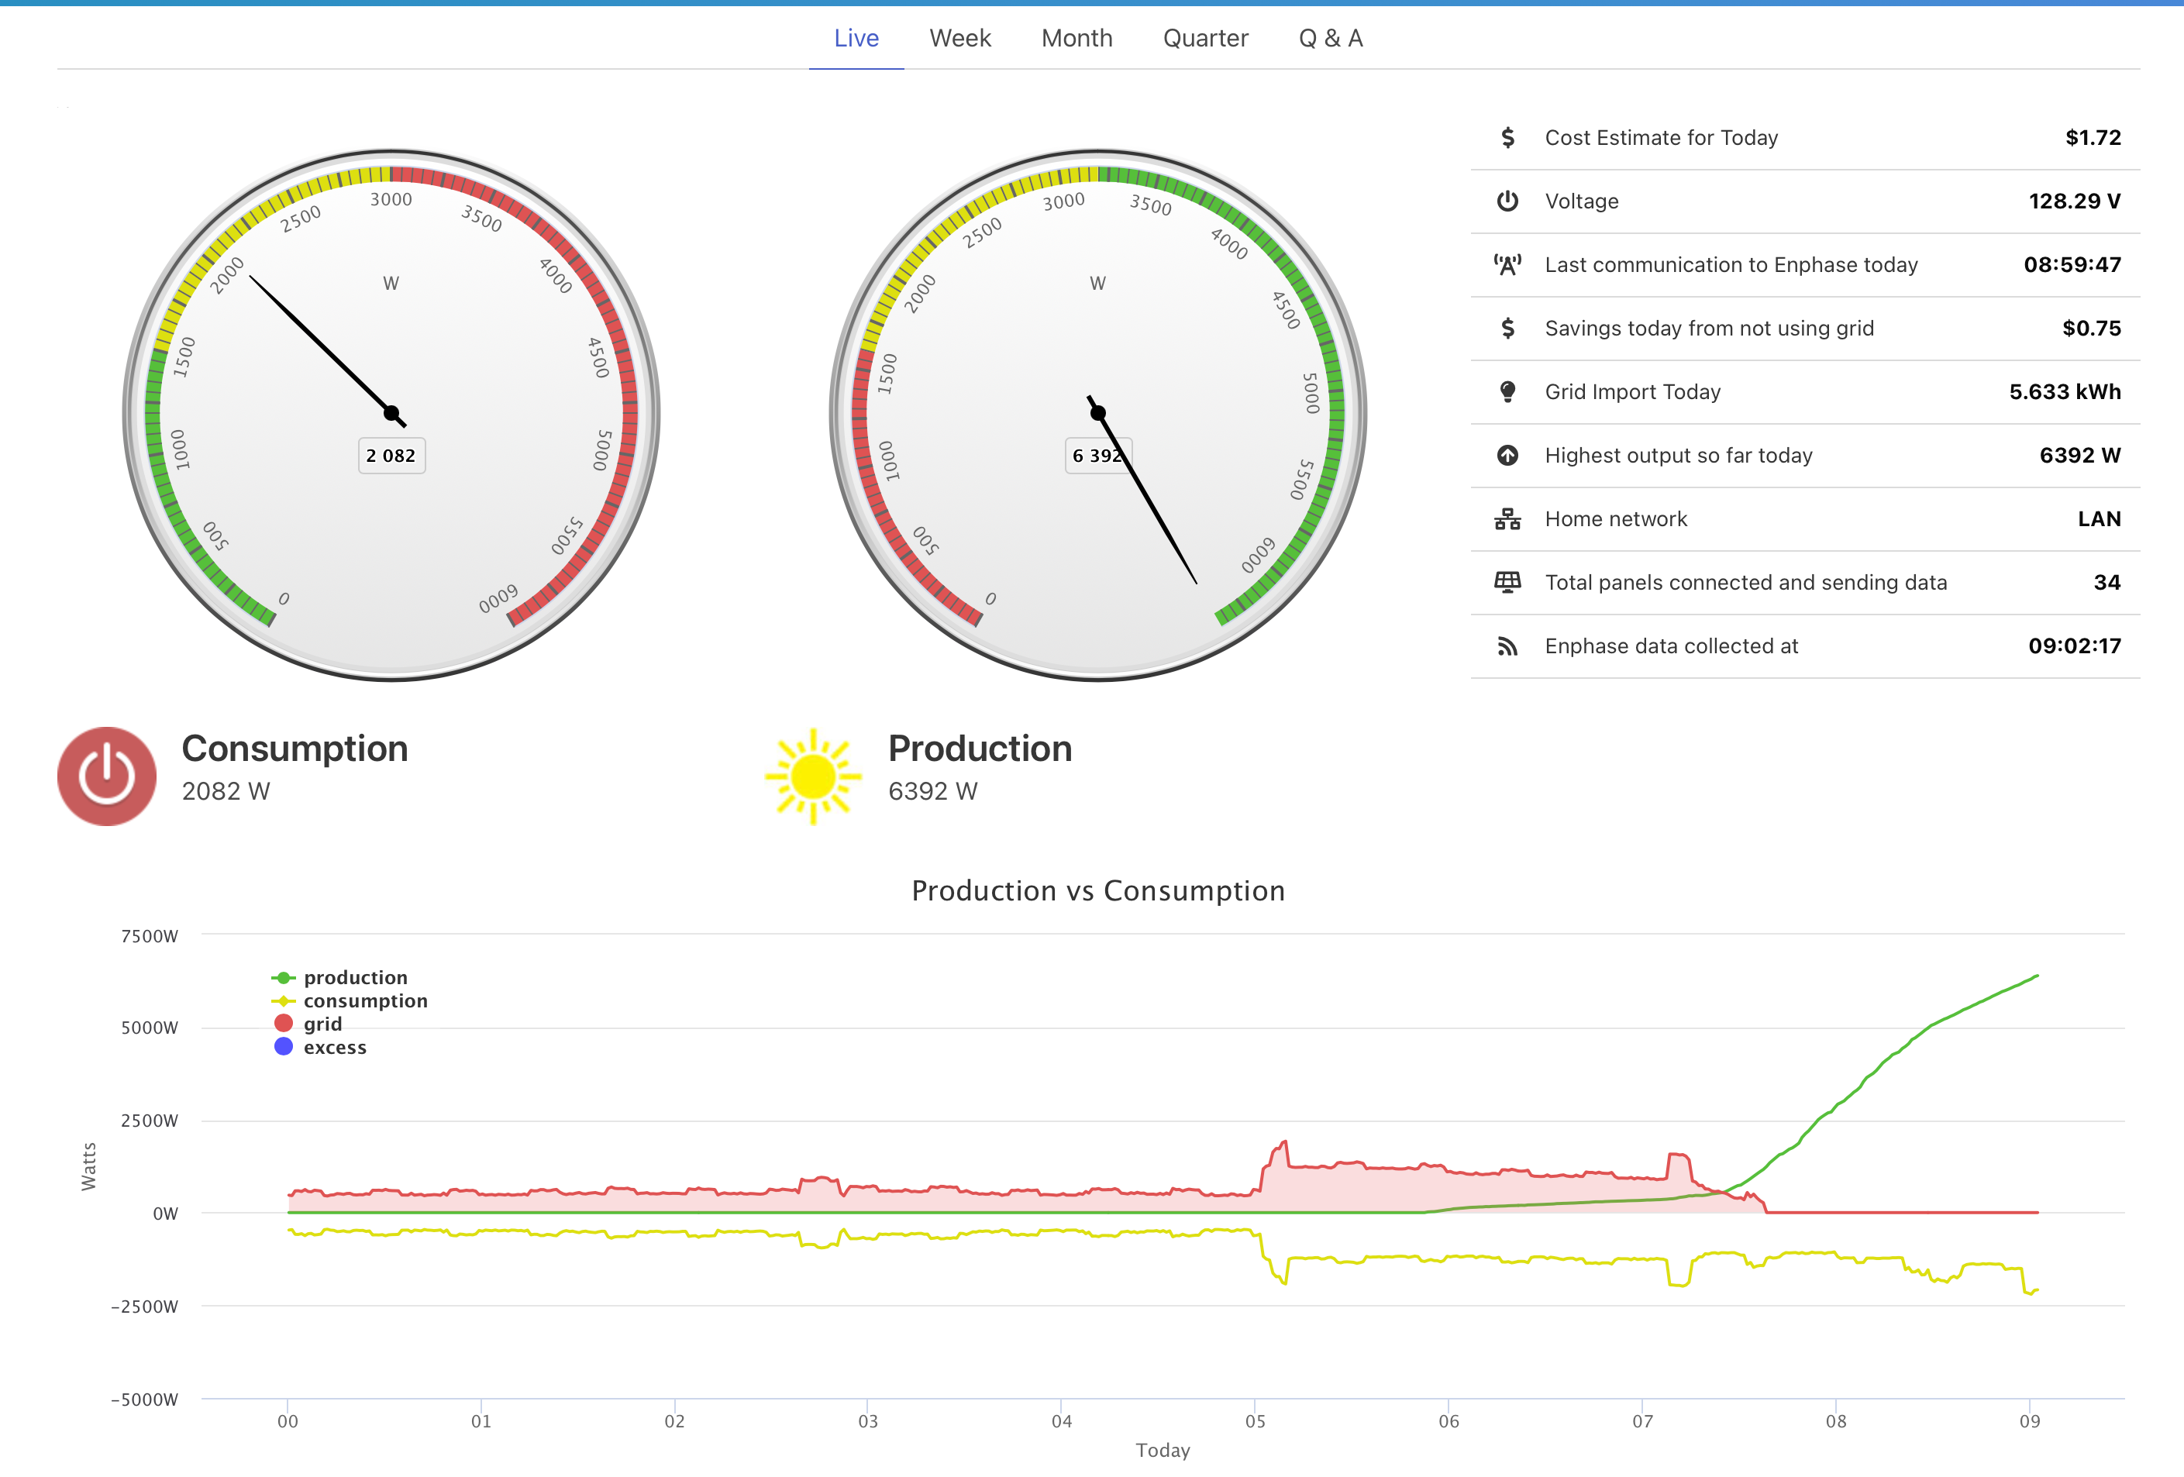Click the lightbulb icon beside Grid Import
The height and width of the screenshot is (1477, 2184).
pos(1507,392)
